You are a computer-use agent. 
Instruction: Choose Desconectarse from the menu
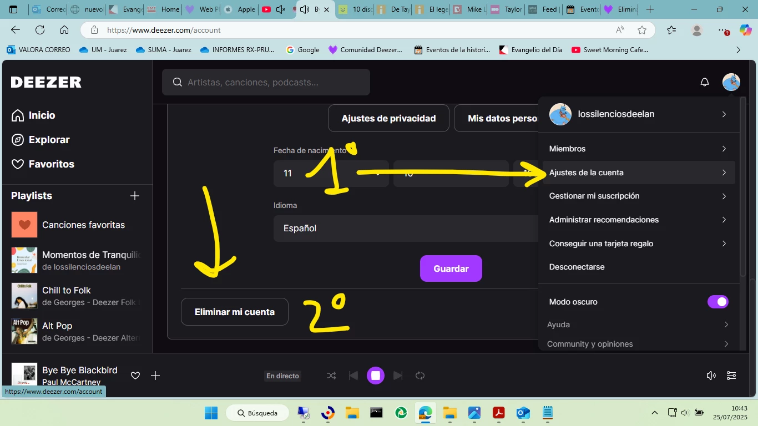[x=577, y=267]
